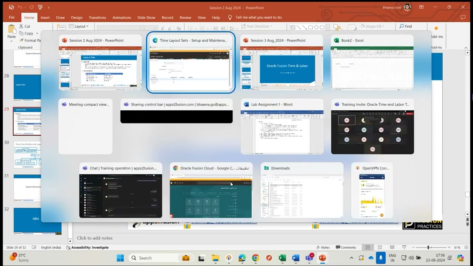Image resolution: width=473 pixels, height=266 pixels.
Task: Switch to Session 3 Aug_2024 PowerPoint window
Action: tap(282, 62)
